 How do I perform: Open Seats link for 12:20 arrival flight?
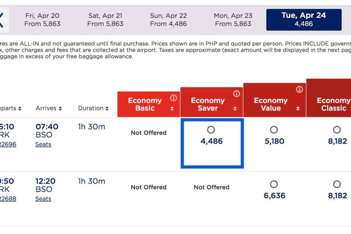43,199
